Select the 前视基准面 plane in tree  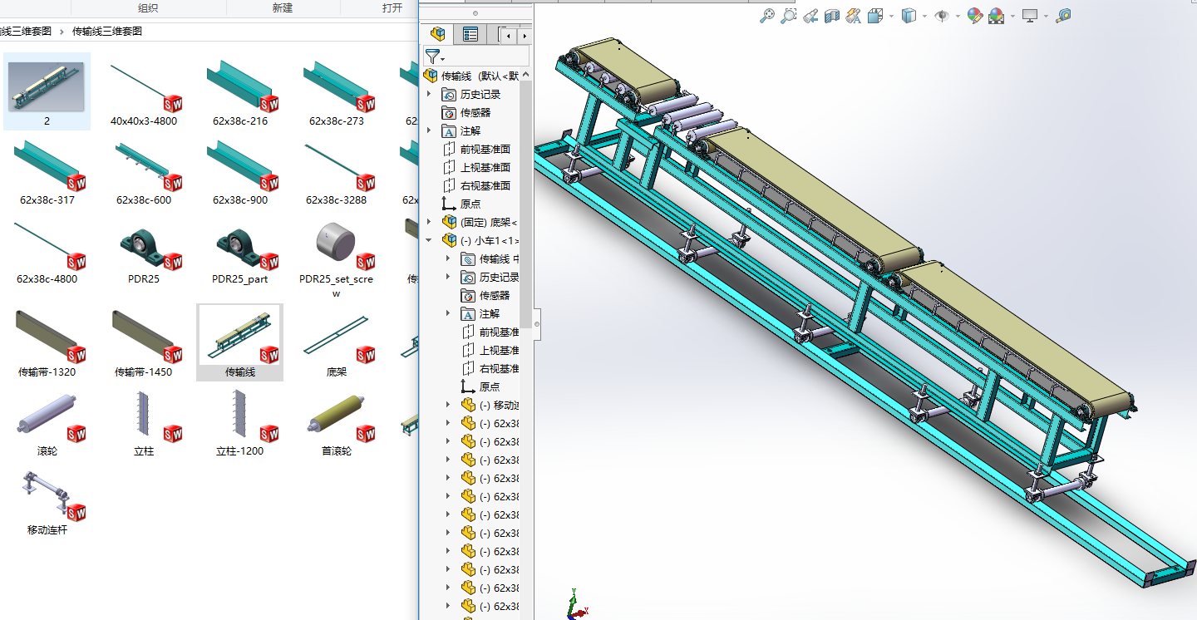click(485, 149)
